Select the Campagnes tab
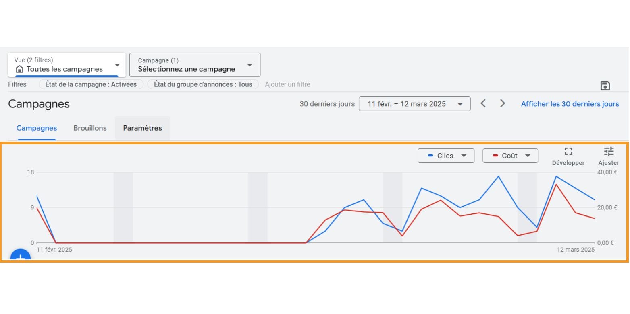Image resolution: width=630 pixels, height=314 pixels. (37, 128)
